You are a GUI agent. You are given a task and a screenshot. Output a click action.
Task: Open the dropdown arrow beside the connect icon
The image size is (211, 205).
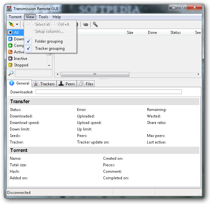pos(17,24)
